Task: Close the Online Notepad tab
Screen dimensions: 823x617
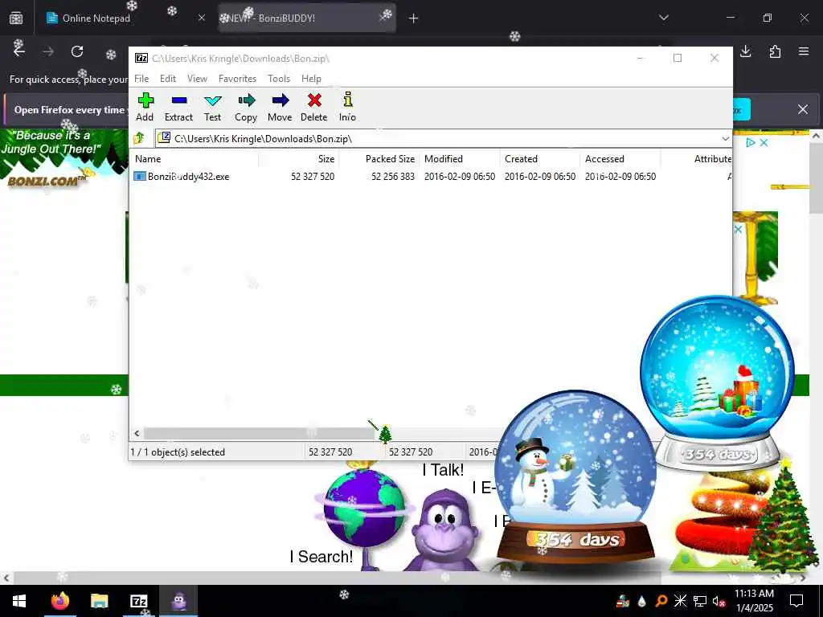Action: coord(202,18)
